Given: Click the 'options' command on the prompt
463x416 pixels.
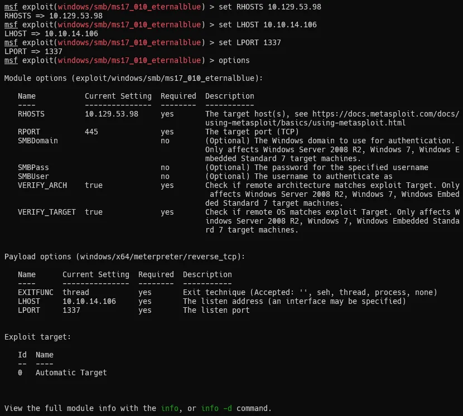Looking at the screenshot, I should point(234,60).
